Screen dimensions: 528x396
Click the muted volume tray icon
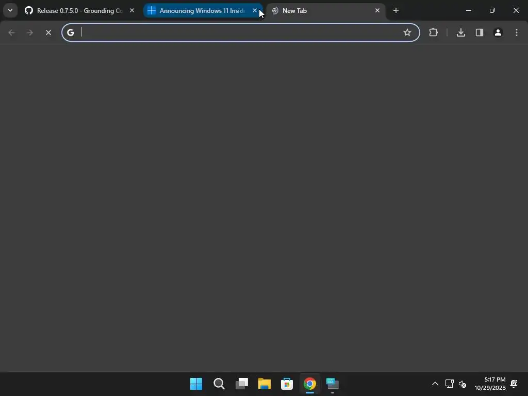point(463,384)
